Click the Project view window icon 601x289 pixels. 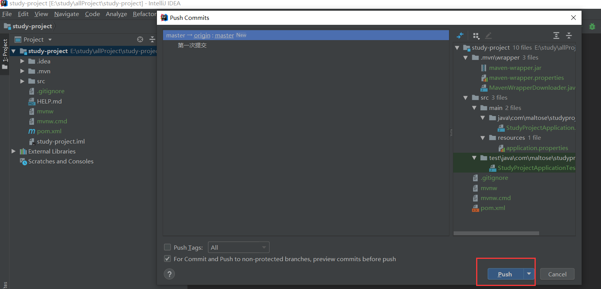tap(18, 39)
